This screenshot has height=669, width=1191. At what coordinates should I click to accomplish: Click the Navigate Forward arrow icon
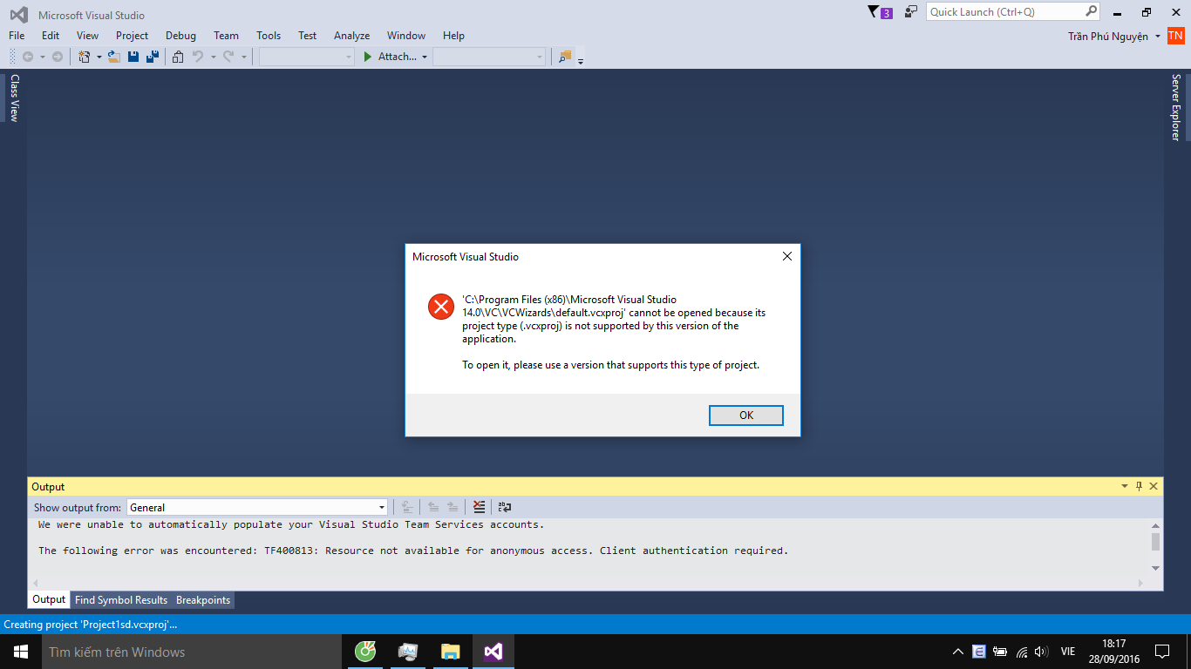pyautogui.click(x=58, y=57)
